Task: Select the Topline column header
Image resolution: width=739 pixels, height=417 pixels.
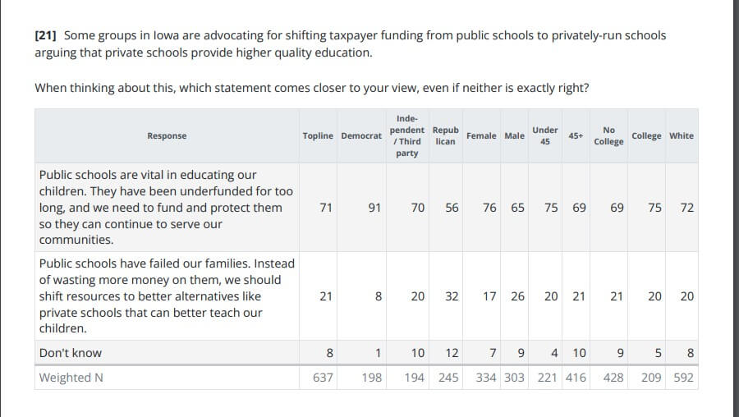Action: pyautogui.click(x=319, y=136)
